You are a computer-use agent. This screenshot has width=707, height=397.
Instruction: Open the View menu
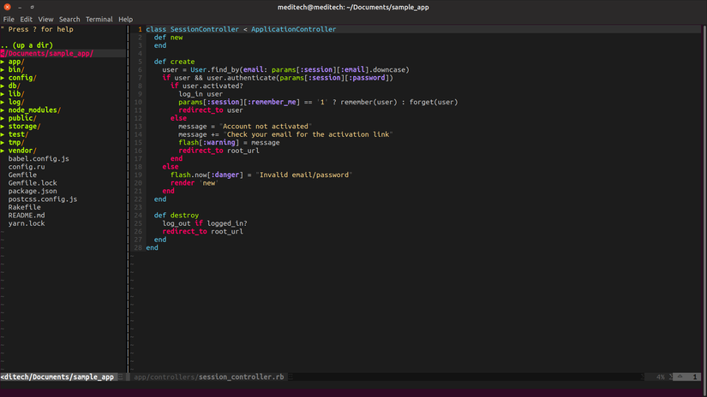click(x=45, y=19)
